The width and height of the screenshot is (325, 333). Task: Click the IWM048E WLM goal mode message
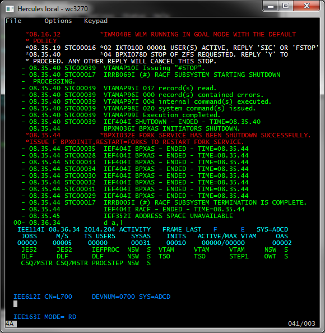coord(161,38)
